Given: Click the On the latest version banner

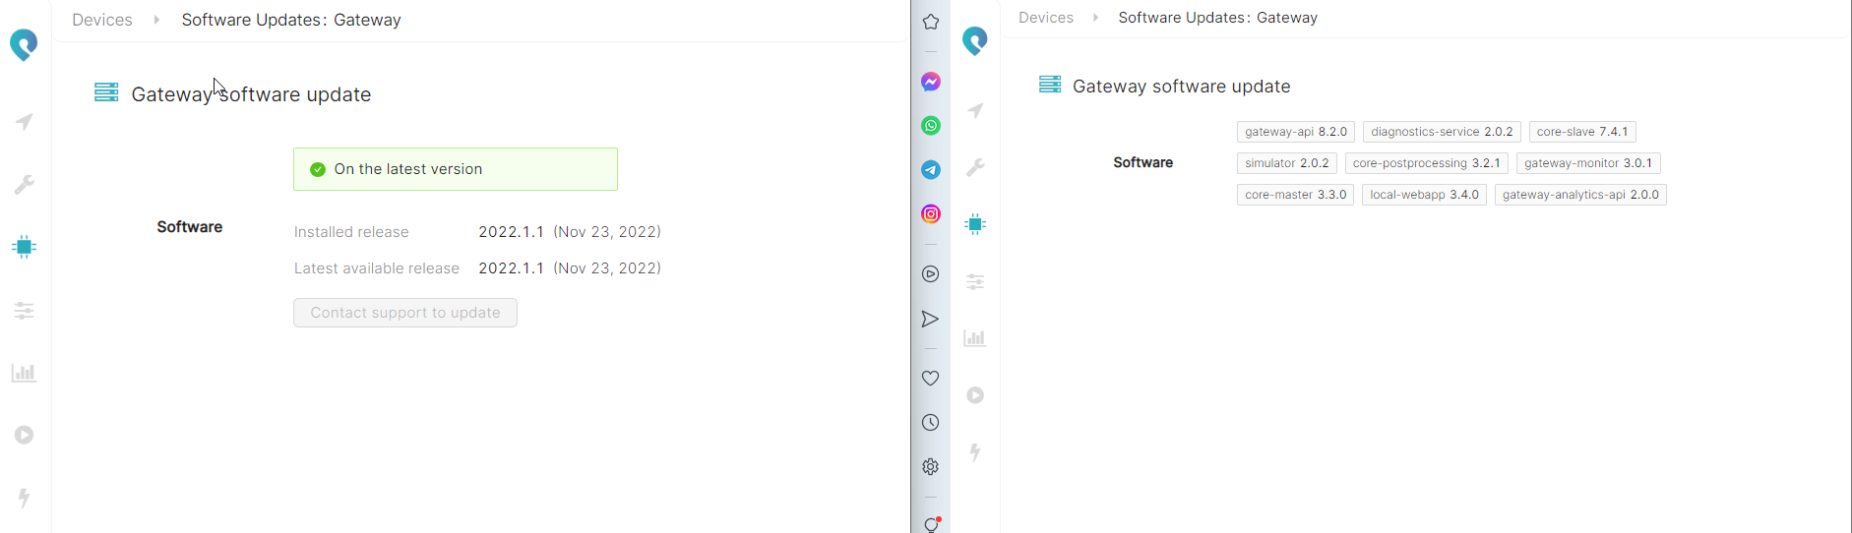Looking at the screenshot, I should (x=456, y=169).
